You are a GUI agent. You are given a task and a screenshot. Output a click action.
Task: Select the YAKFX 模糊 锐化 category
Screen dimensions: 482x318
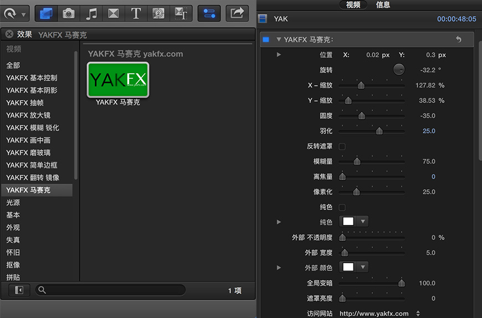pyautogui.click(x=33, y=128)
